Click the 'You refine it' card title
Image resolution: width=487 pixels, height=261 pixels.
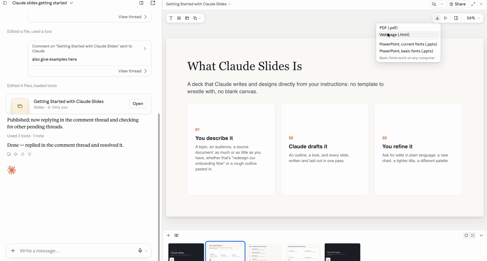[x=397, y=147]
